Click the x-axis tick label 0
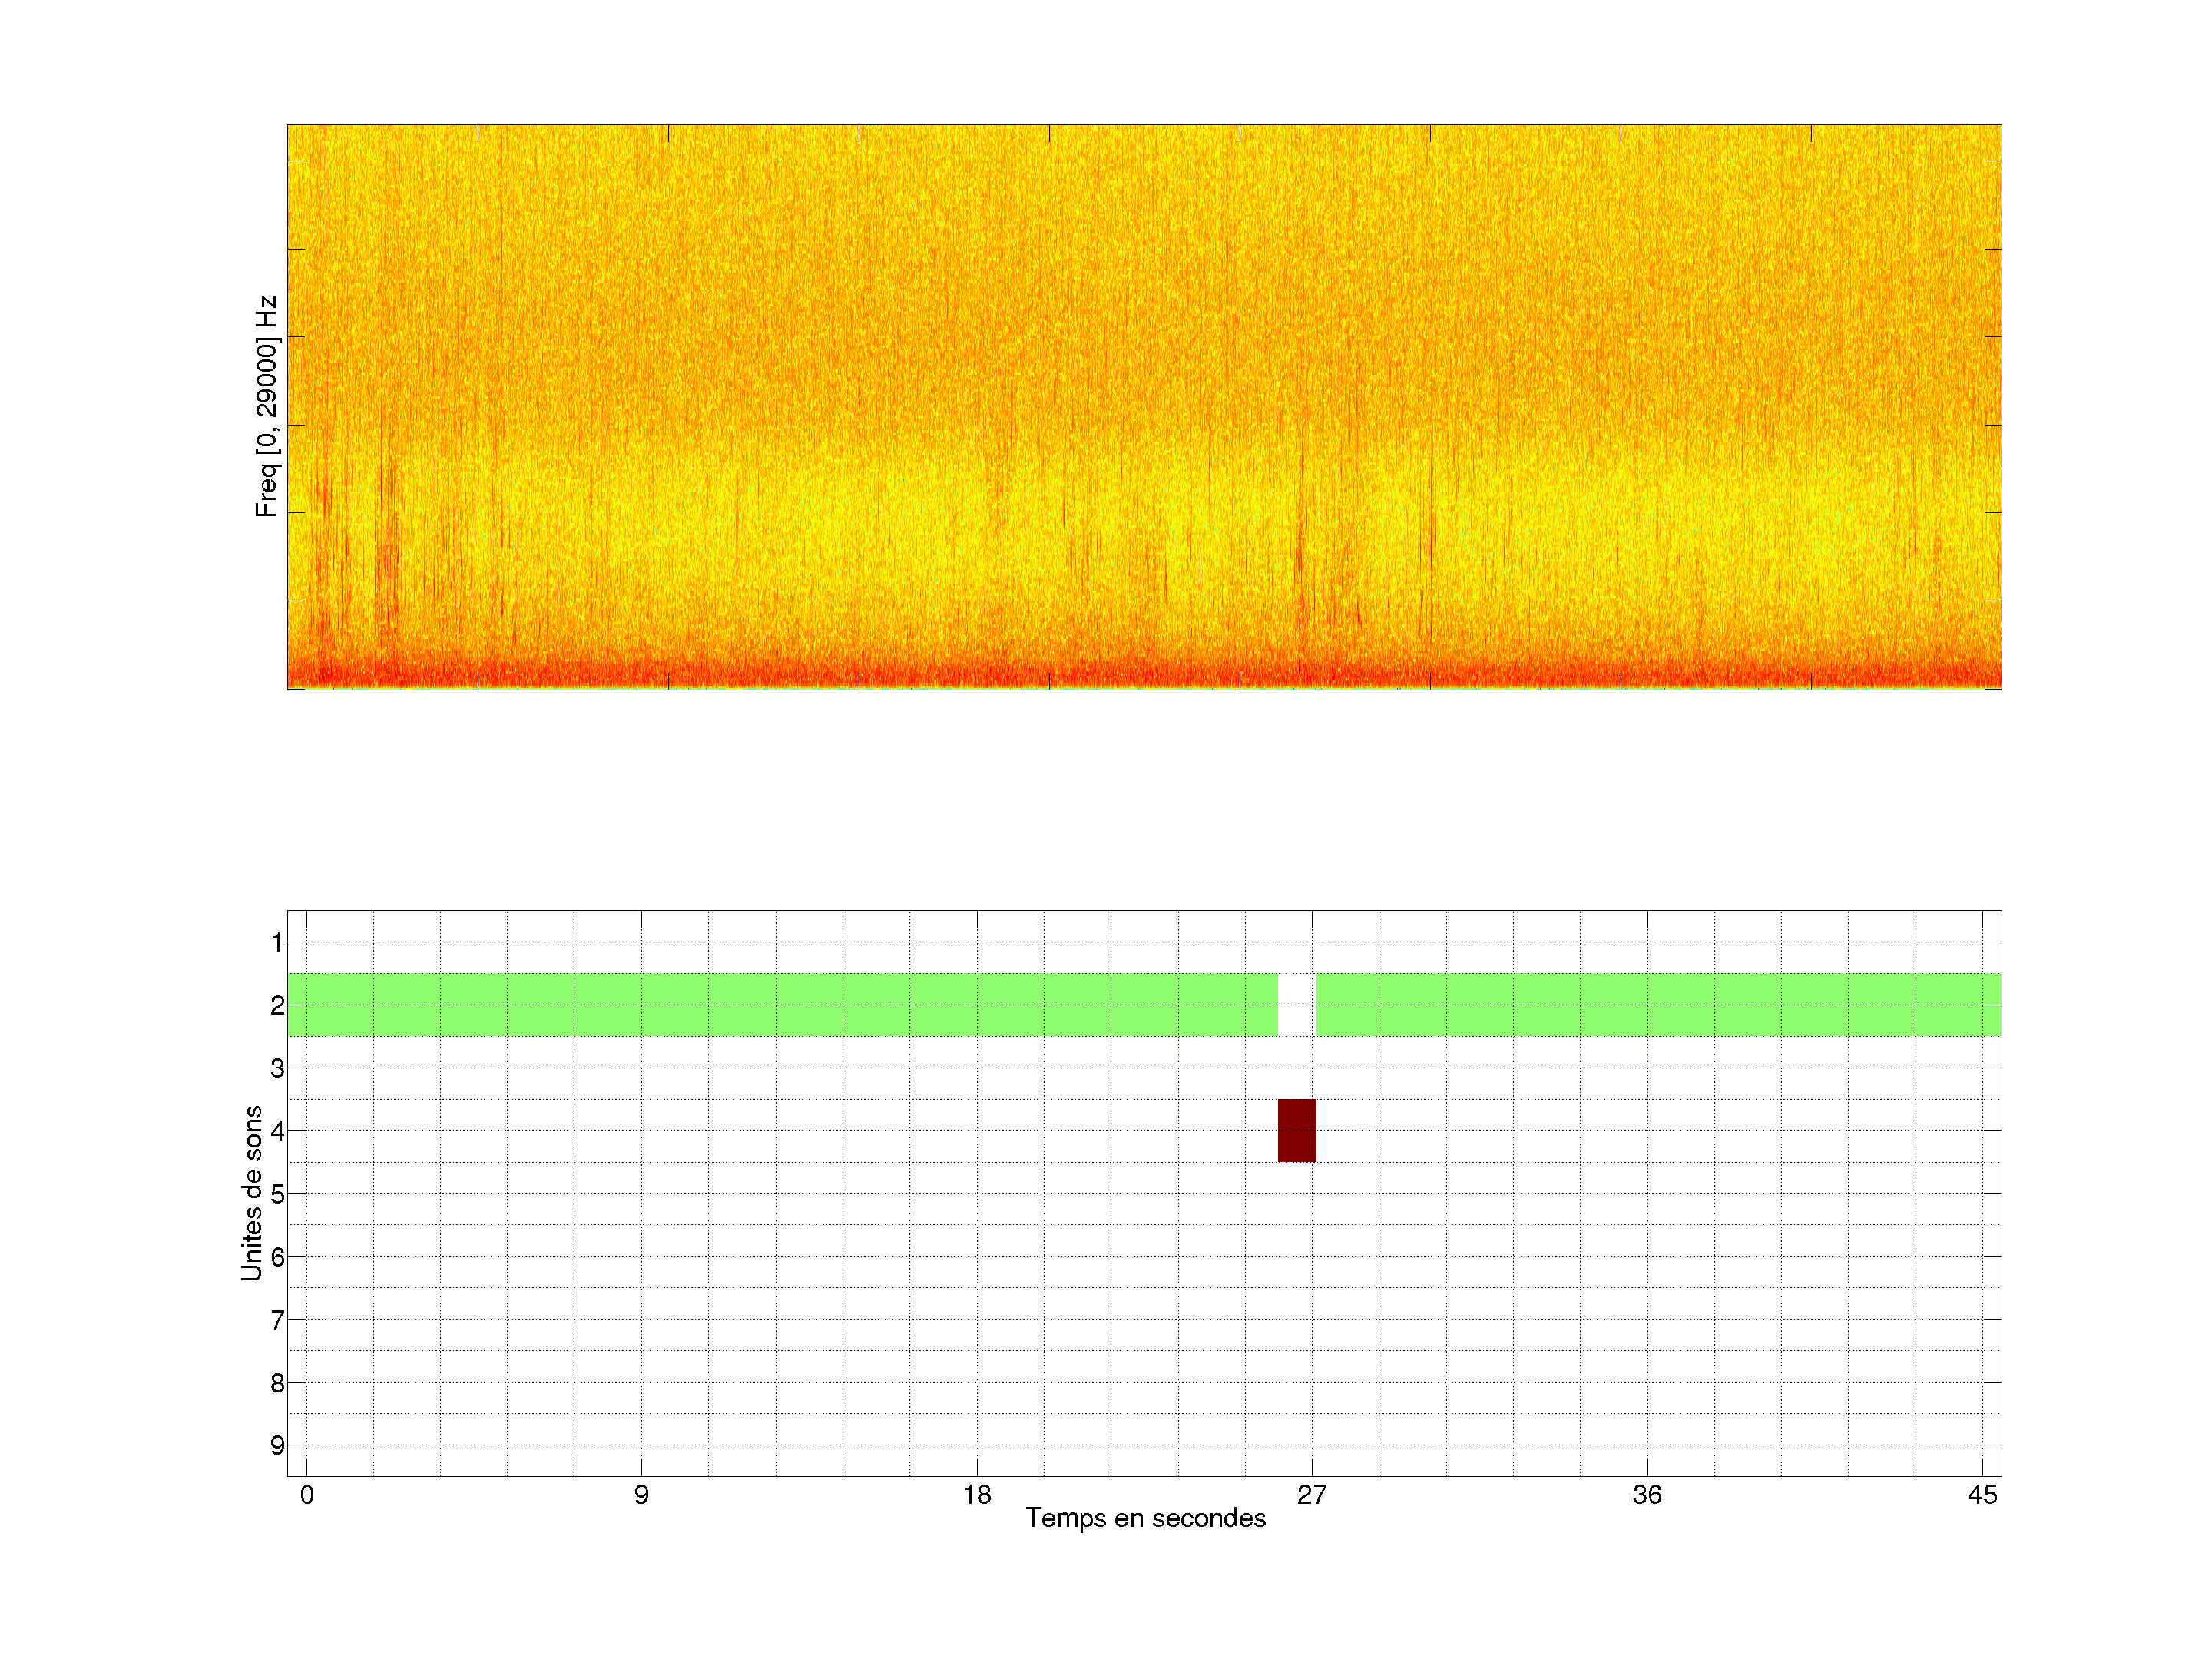Viewport: 2212px width, 1659px height. tap(307, 1495)
